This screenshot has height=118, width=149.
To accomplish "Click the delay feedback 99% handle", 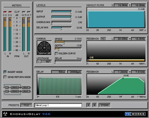I will coord(123,78).
